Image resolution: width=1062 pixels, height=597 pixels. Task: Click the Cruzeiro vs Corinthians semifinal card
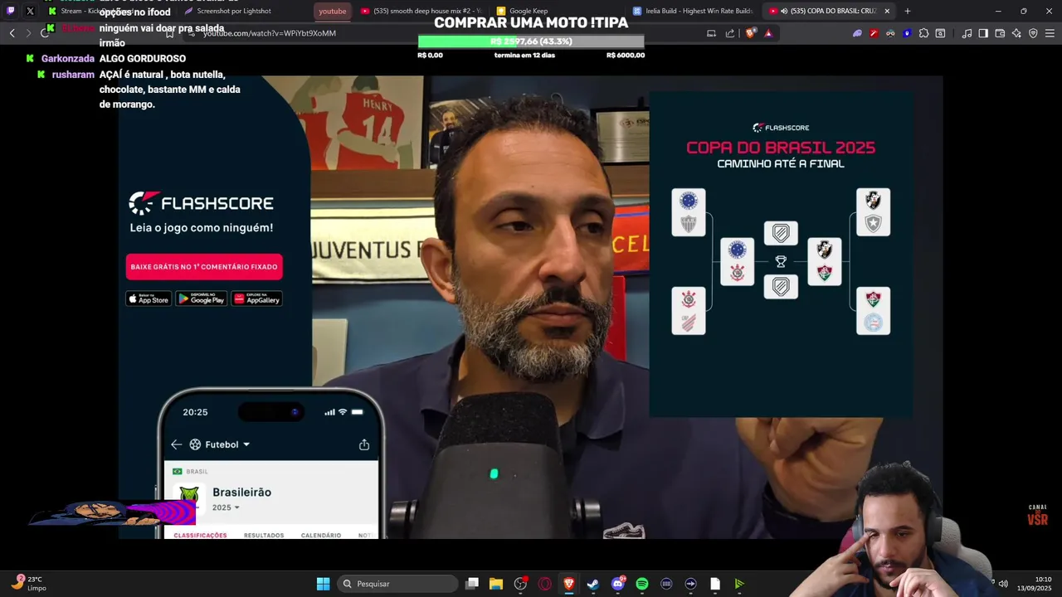coord(738,261)
